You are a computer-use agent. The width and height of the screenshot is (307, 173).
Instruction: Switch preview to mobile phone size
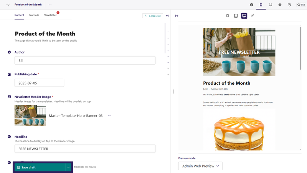[228, 16]
